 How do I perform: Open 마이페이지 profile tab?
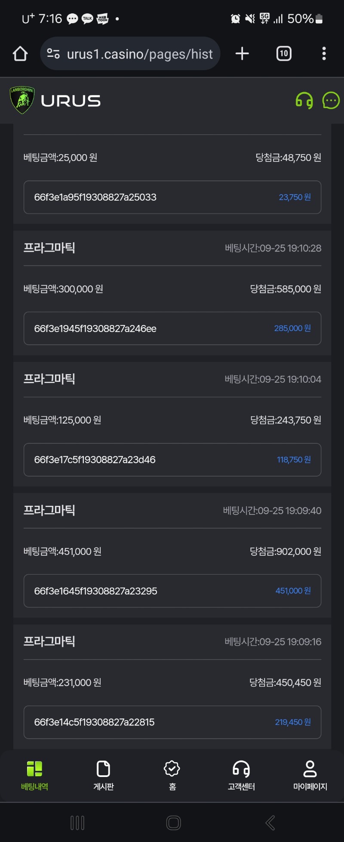(x=310, y=775)
